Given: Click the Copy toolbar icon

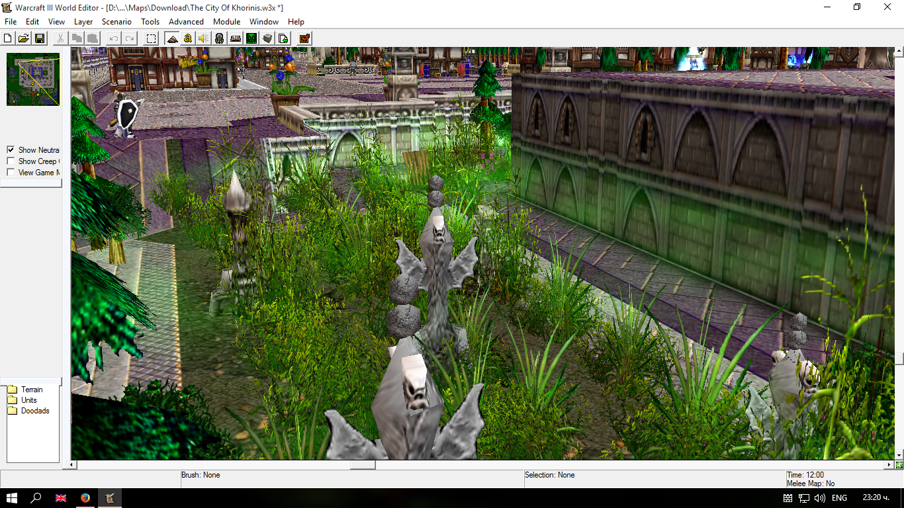Looking at the screenshot, I should pyautogui.click(x=77, y=38).
